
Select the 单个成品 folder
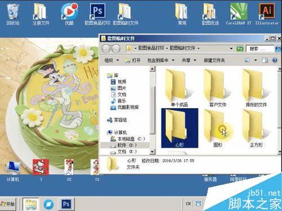coord(179,88)
